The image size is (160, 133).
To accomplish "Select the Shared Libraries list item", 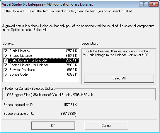I will point(41,56).
